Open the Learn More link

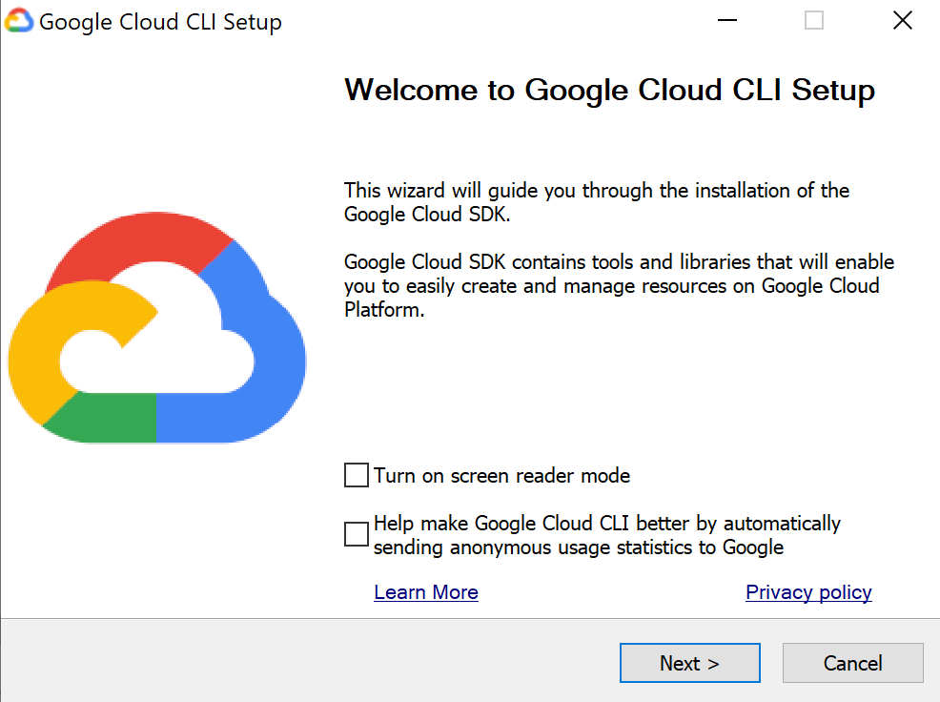426,592
